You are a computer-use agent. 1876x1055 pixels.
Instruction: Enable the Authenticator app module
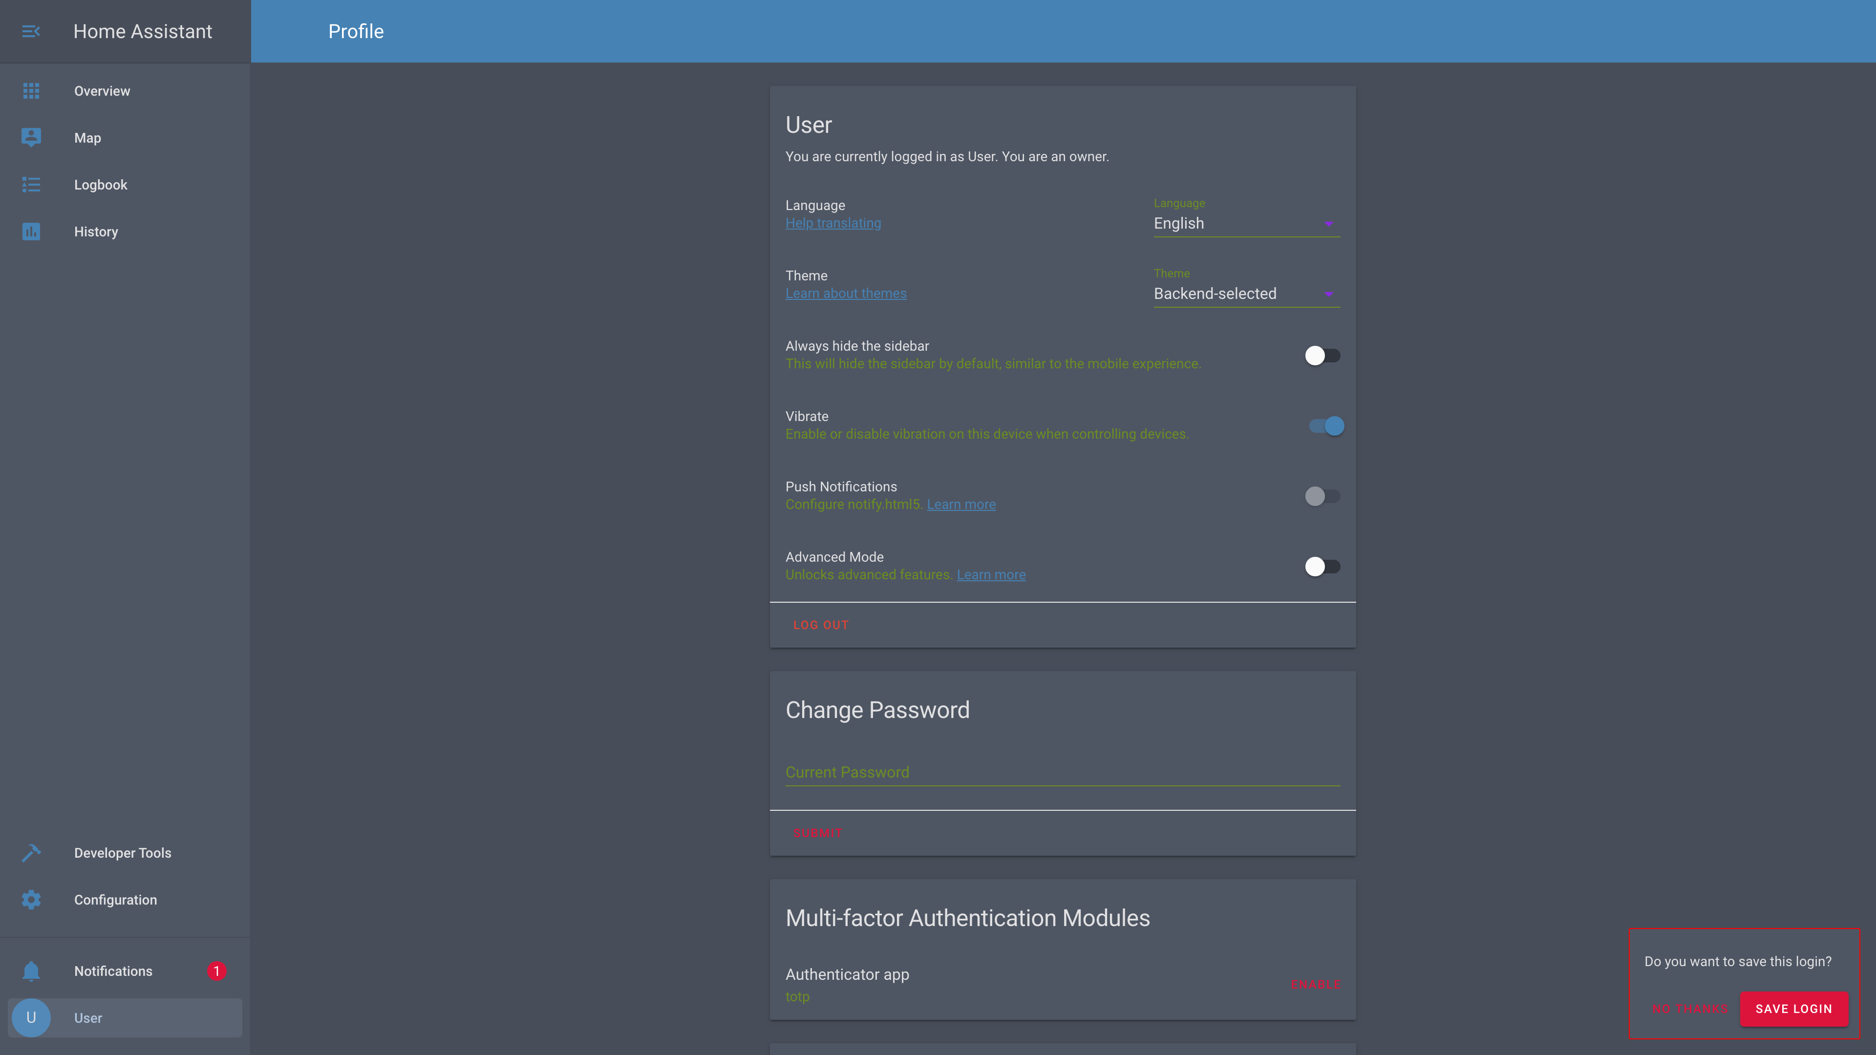tap(1315, 984)
